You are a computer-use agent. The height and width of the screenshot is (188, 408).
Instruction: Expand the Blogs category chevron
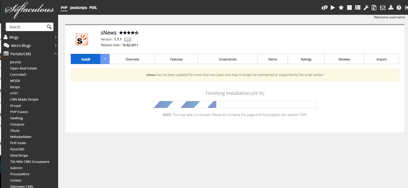(x=56, y=37)
